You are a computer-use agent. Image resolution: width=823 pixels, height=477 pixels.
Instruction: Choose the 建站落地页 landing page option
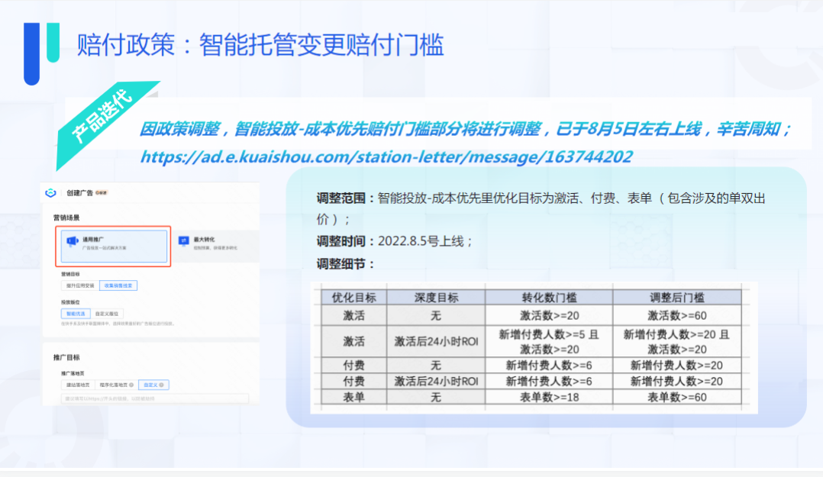tap(78, 385)
